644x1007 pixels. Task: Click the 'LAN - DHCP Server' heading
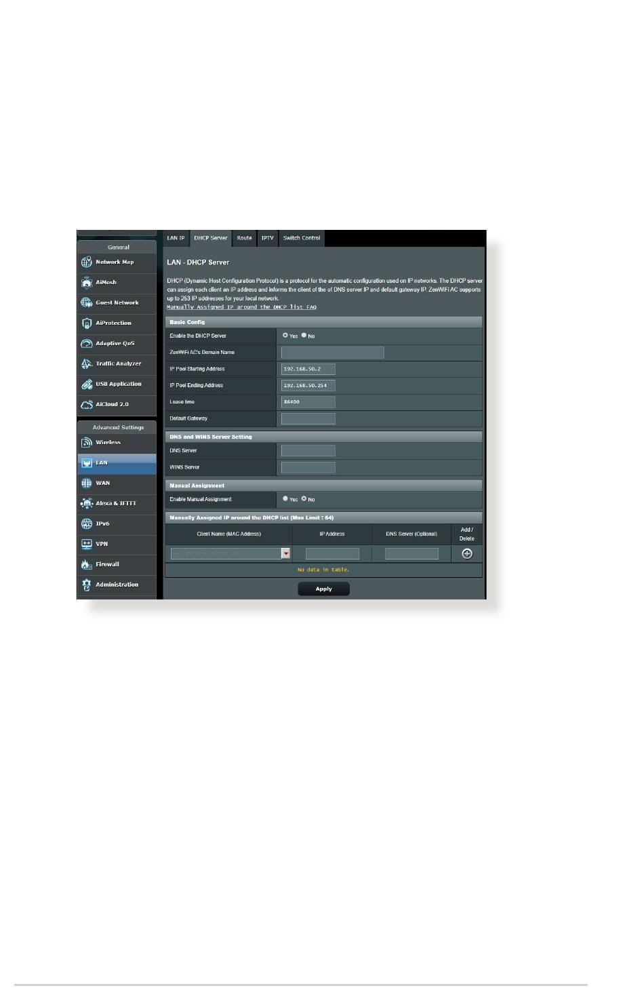pos(198,262)
